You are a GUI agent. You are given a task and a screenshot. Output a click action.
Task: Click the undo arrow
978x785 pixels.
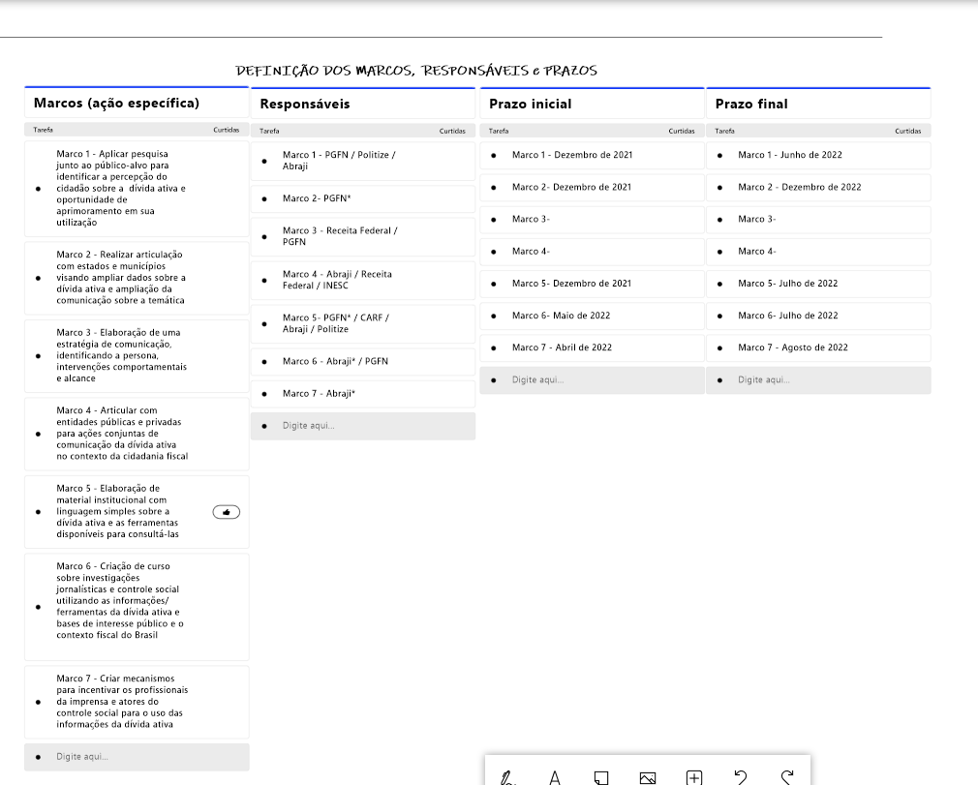741,776
